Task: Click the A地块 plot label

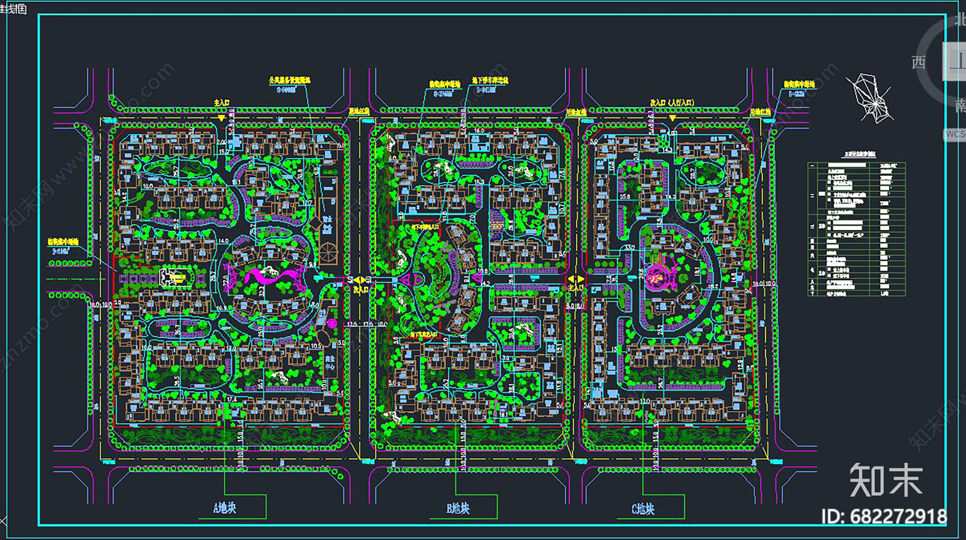Action: pos(224,508)
